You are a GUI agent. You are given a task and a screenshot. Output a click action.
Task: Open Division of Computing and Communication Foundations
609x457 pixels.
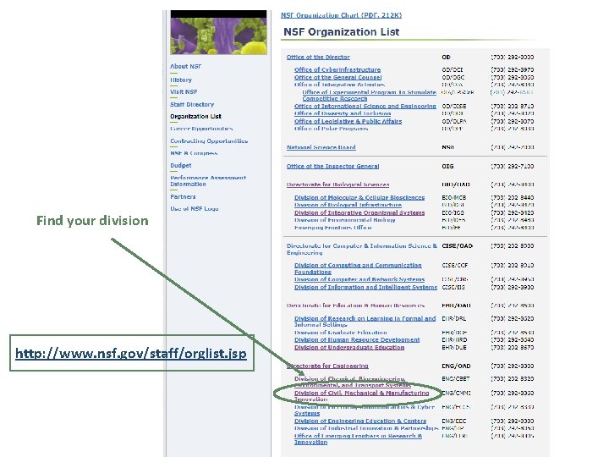[x=358, y=268]
